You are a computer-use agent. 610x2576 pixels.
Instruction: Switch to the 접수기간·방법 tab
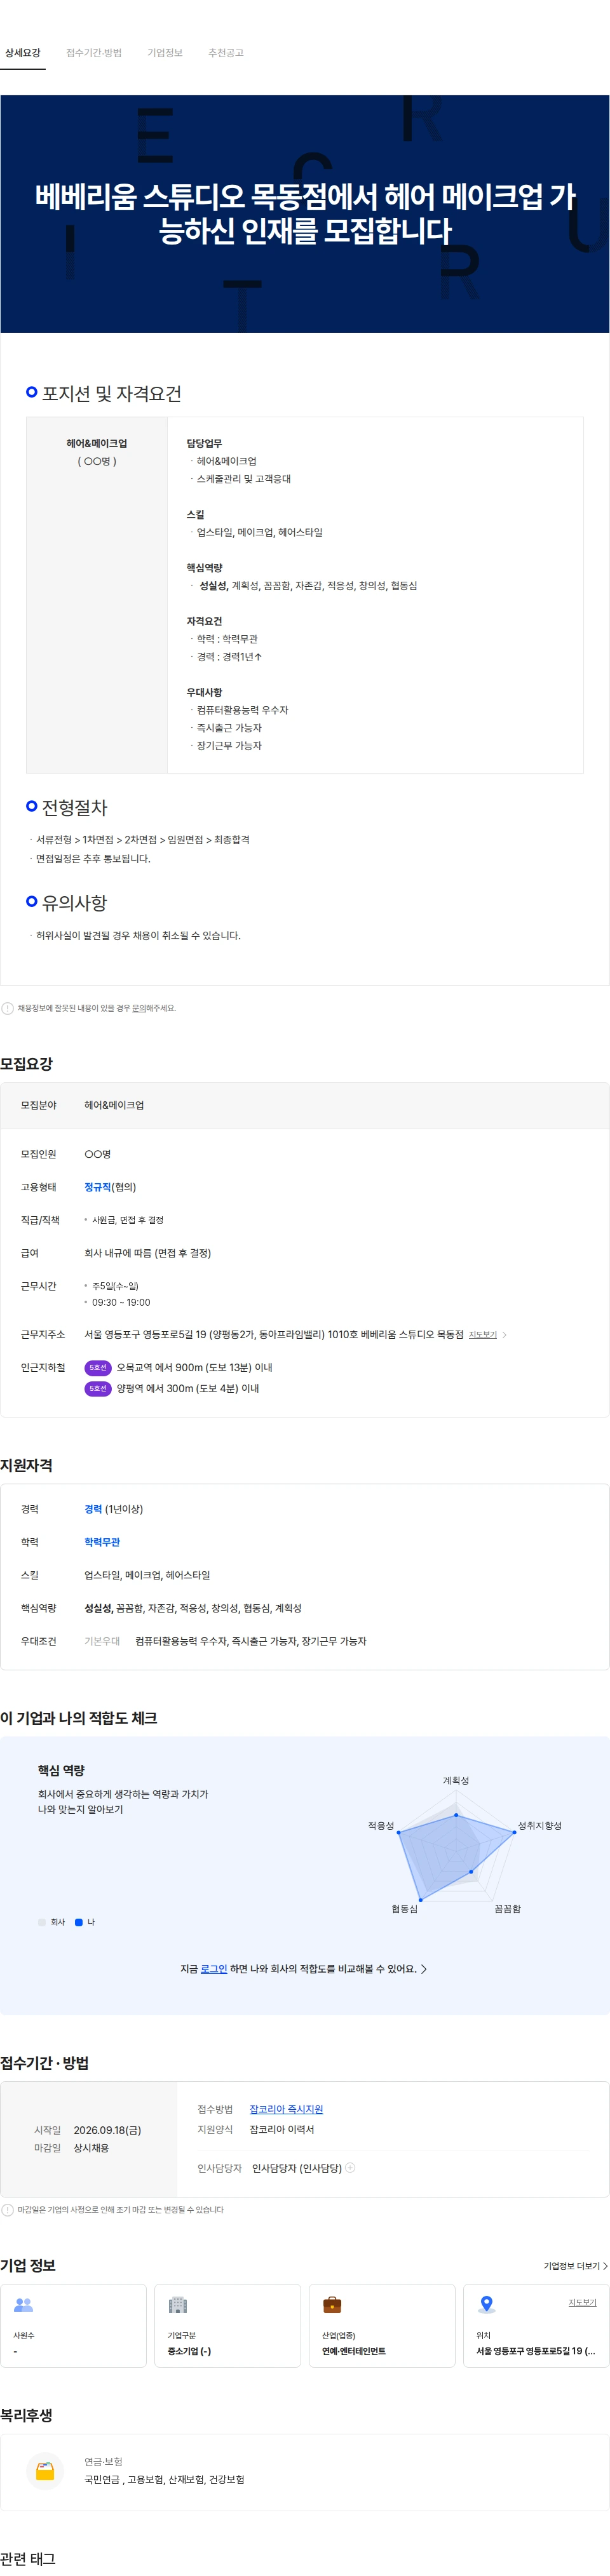94,53
